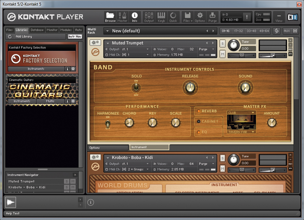Show the Output mixer section
This screenshot has width=304, height=220.
pyautogui.click(x=149, y=17)
